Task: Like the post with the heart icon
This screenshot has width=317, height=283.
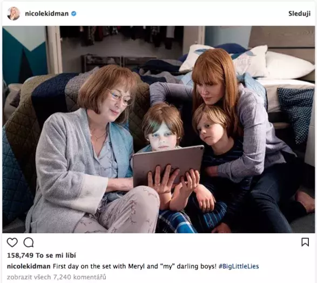Action: coord(12,242)
